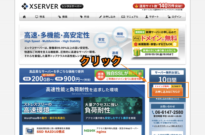Screen dimensions: 205x135
Task: Go to home via house icon
Action: [24, 17]
